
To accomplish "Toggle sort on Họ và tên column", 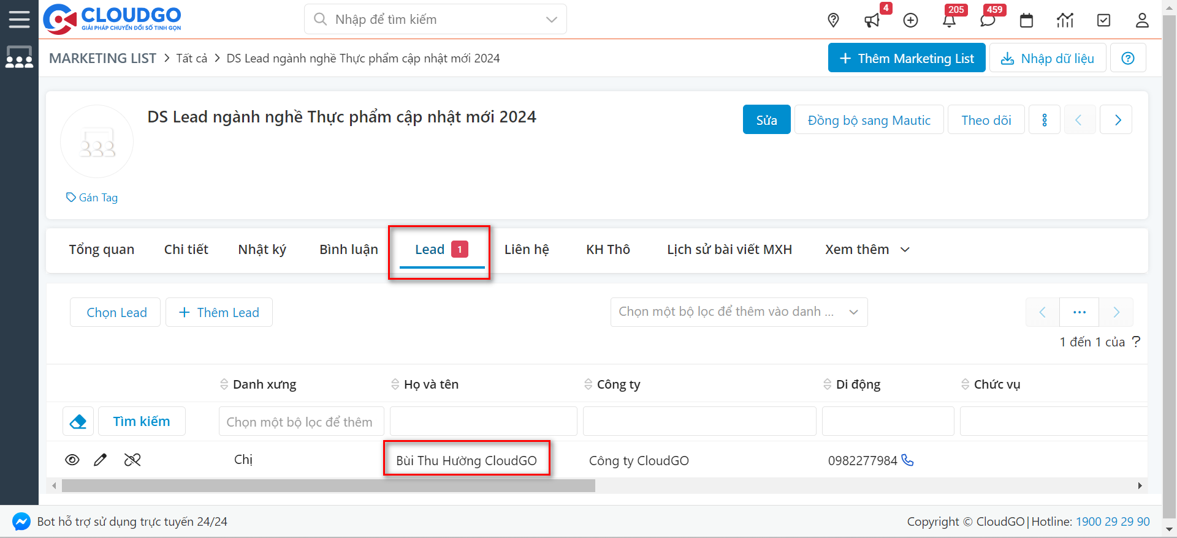I will (395, 384).
